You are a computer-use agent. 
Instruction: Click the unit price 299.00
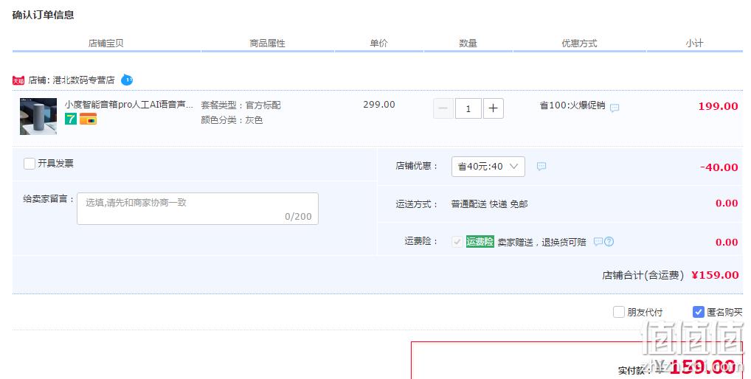pos(379,104)
